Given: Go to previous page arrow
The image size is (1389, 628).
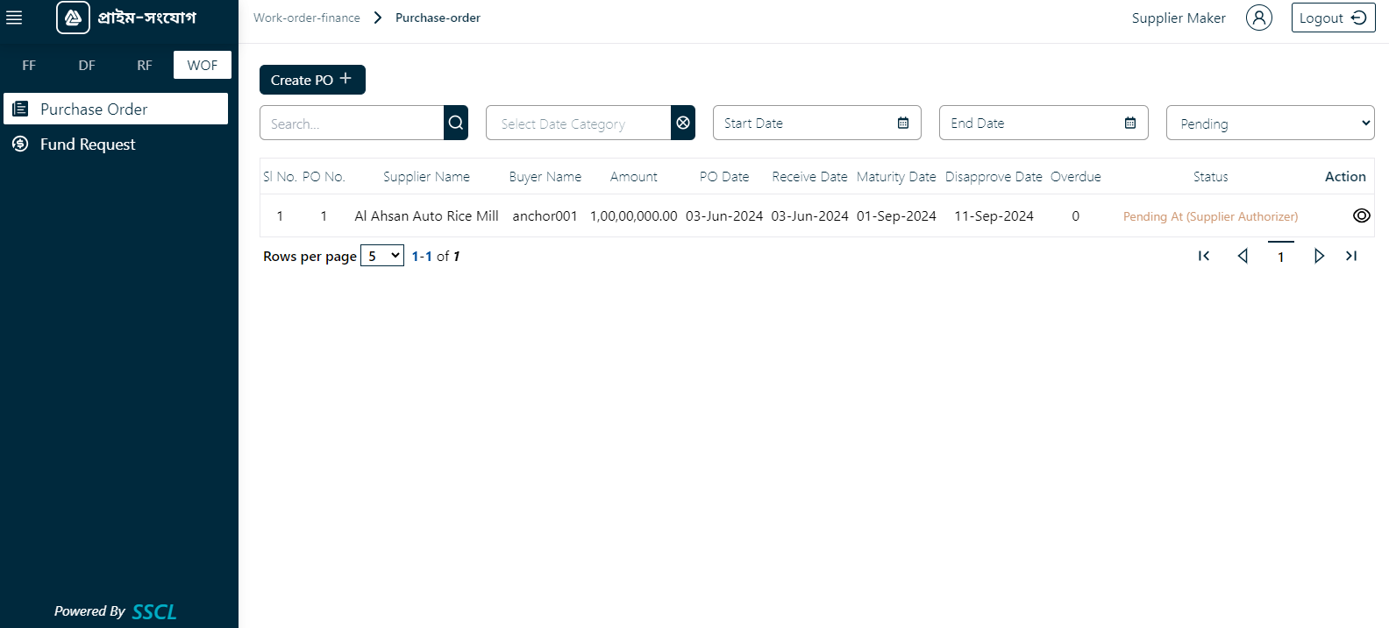Looking at the screenshot, I should click(x=1243, y=256).
